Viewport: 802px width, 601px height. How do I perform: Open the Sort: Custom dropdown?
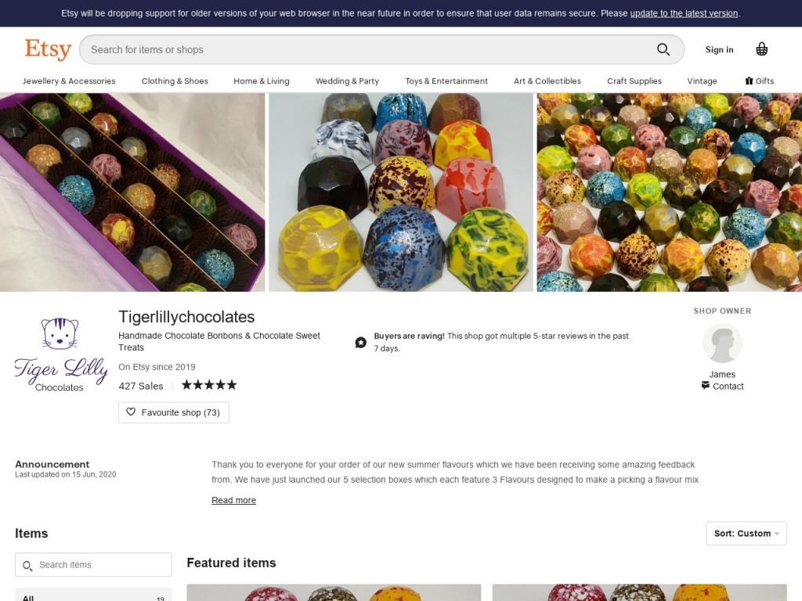coord(746,534)
